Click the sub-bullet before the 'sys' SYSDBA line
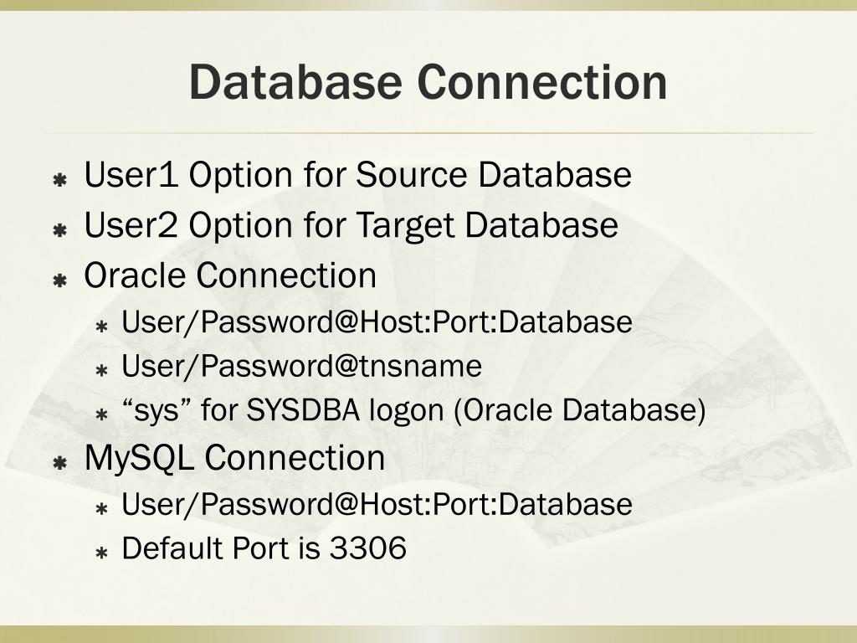This screenshot has width=857, height=643. [x=101, y=415]
